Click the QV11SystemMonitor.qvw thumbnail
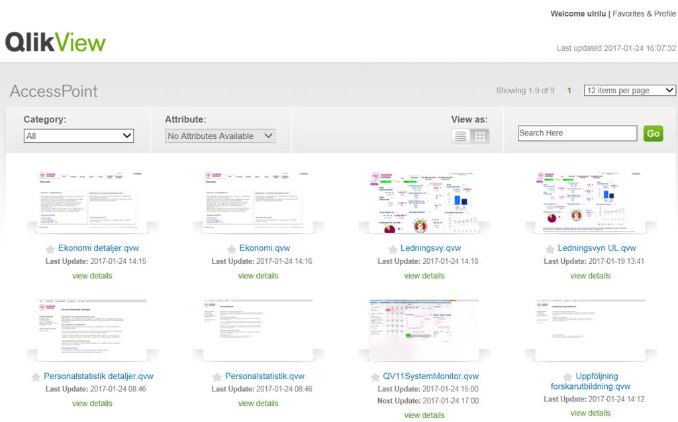Screen dimensions: 678x422 [x=424, y=329]
